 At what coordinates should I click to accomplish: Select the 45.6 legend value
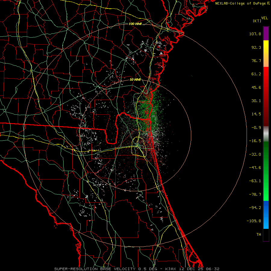pos(256,87)
